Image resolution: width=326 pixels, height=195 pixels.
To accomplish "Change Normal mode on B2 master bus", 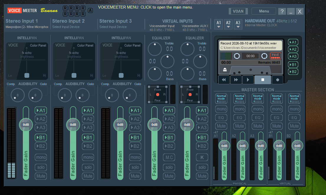I will click(x=294, y=98).
